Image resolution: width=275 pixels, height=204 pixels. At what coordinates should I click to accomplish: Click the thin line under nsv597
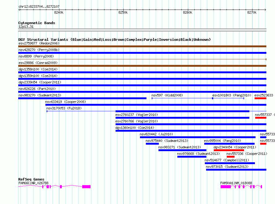(x=182, y=98)
